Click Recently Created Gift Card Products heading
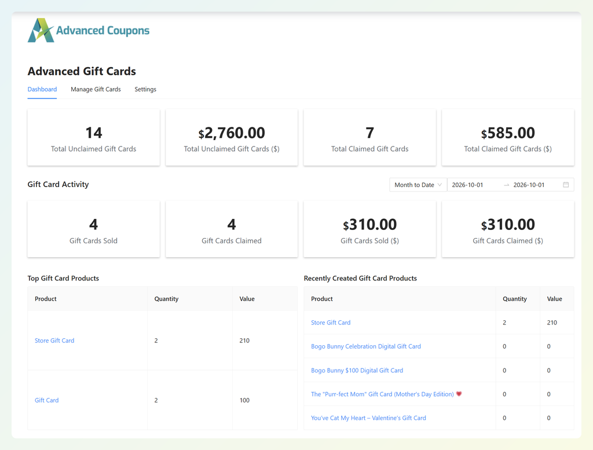 point(360,279)
